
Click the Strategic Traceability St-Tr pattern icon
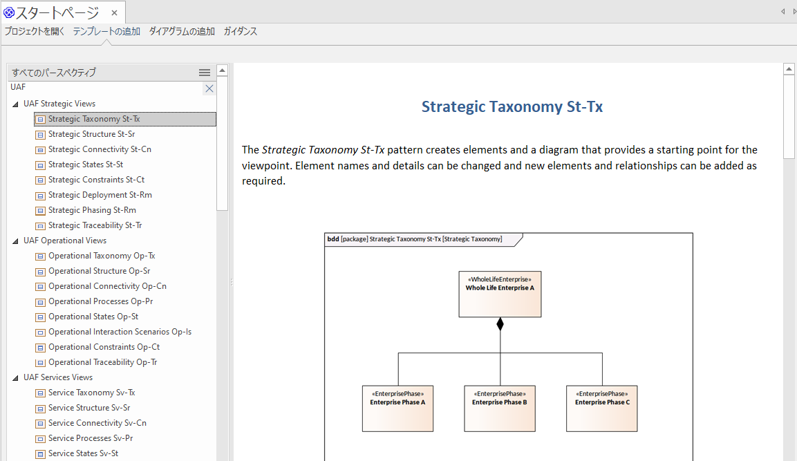click(x=40, y=226)
